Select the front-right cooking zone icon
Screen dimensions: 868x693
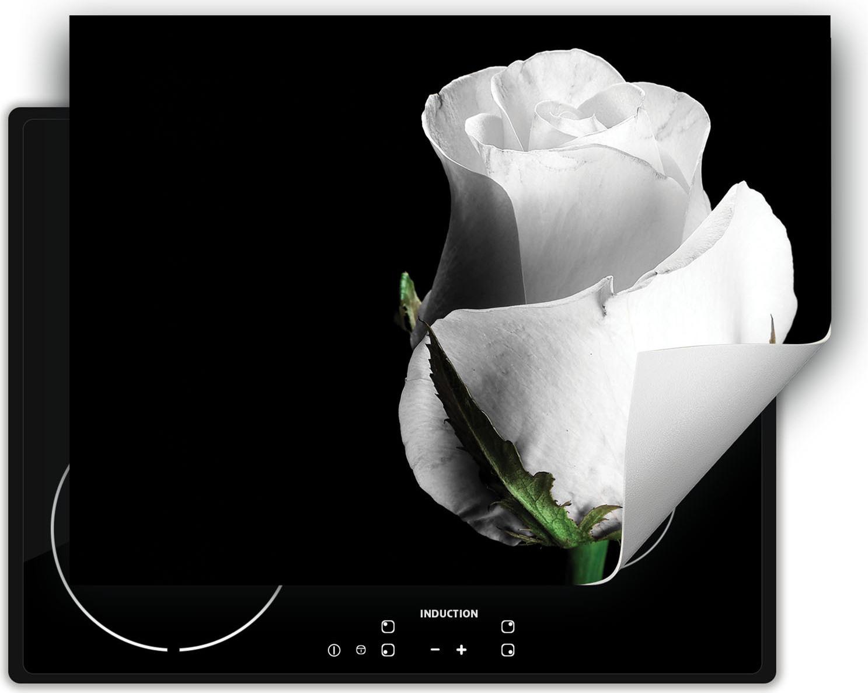pyautogui.click(x=508, y=650)
